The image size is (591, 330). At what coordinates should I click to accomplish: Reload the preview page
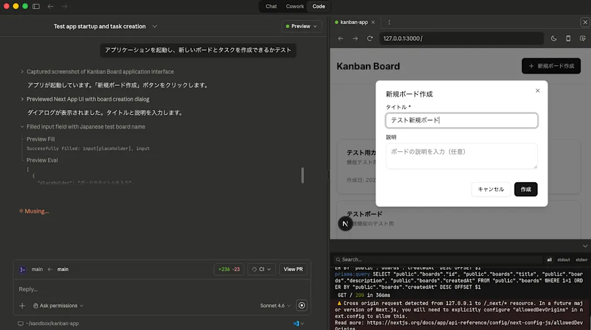tap(370, 39)
